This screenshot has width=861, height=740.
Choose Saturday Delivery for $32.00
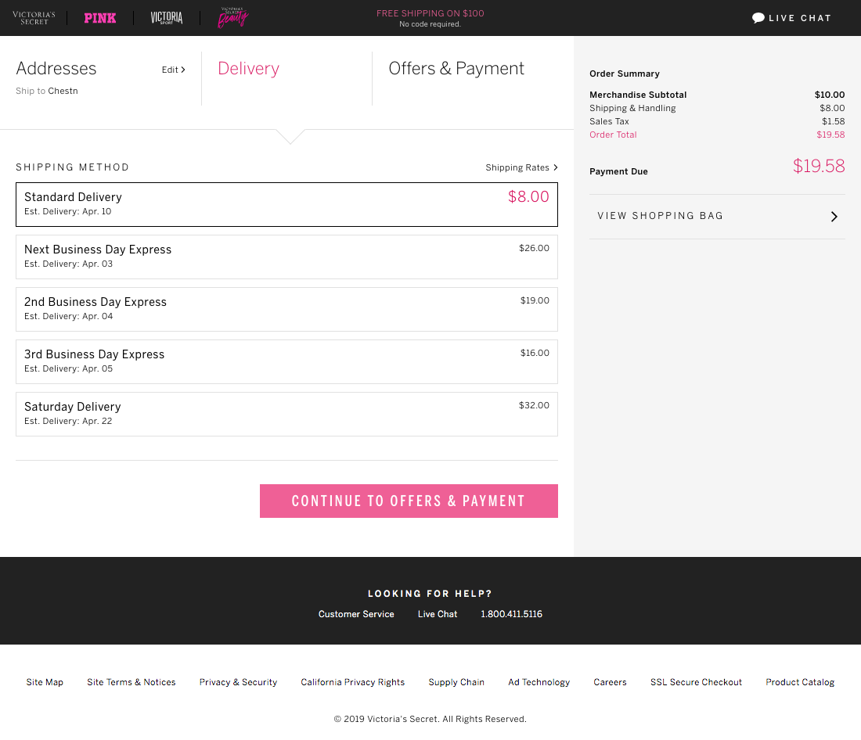(286, 414)
